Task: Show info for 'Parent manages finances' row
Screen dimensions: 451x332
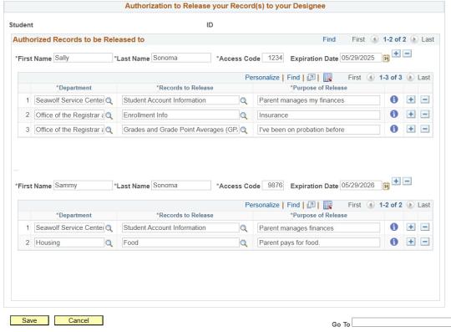Action: click(394, 227)
